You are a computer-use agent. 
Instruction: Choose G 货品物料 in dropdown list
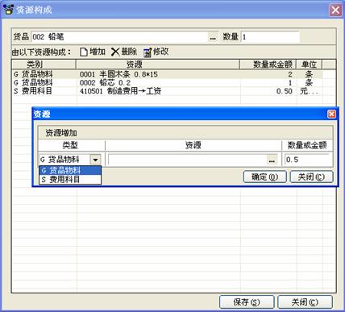(70, 170)
